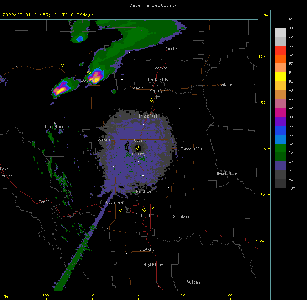Pick the red 60-65 dBZ legend swatch
The height and width of the screenshot is (300, 307).
[280, 50]
